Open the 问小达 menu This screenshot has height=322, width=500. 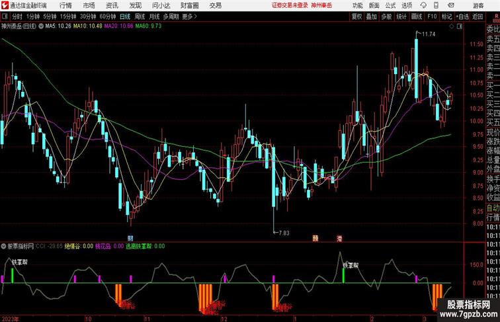[161, 5]
